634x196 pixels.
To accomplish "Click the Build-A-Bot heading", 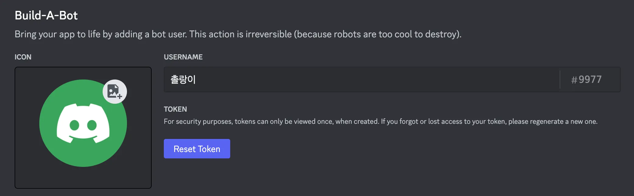I will click(x=46, y=15).
